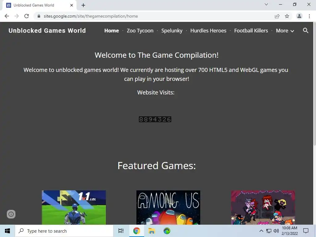The image size is (316, 237).
Task: Click the Featured Games heading
Action: point(156,166)
